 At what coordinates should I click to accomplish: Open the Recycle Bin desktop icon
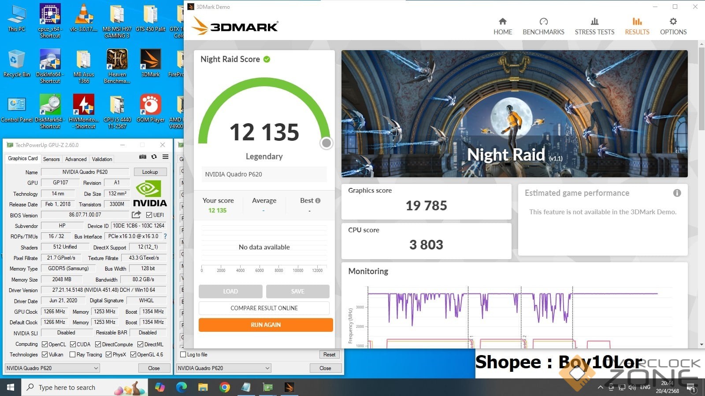point(17,64)
